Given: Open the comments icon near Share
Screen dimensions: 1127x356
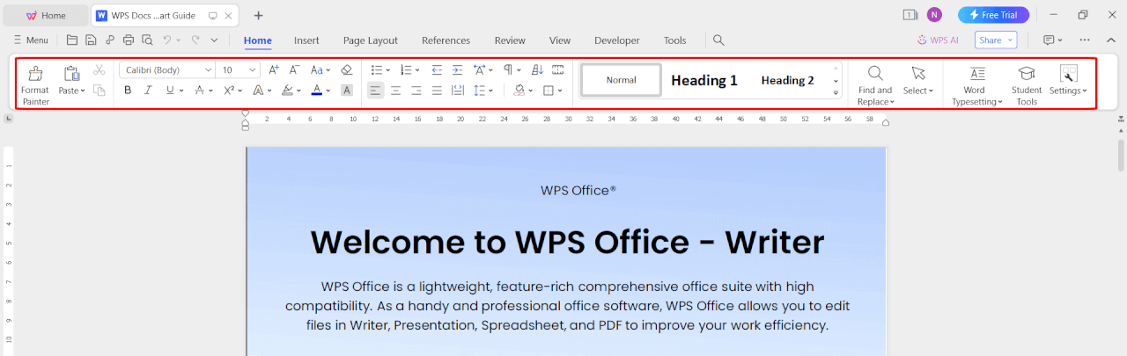Looking at the screenshot, I should pos(1049,40).
